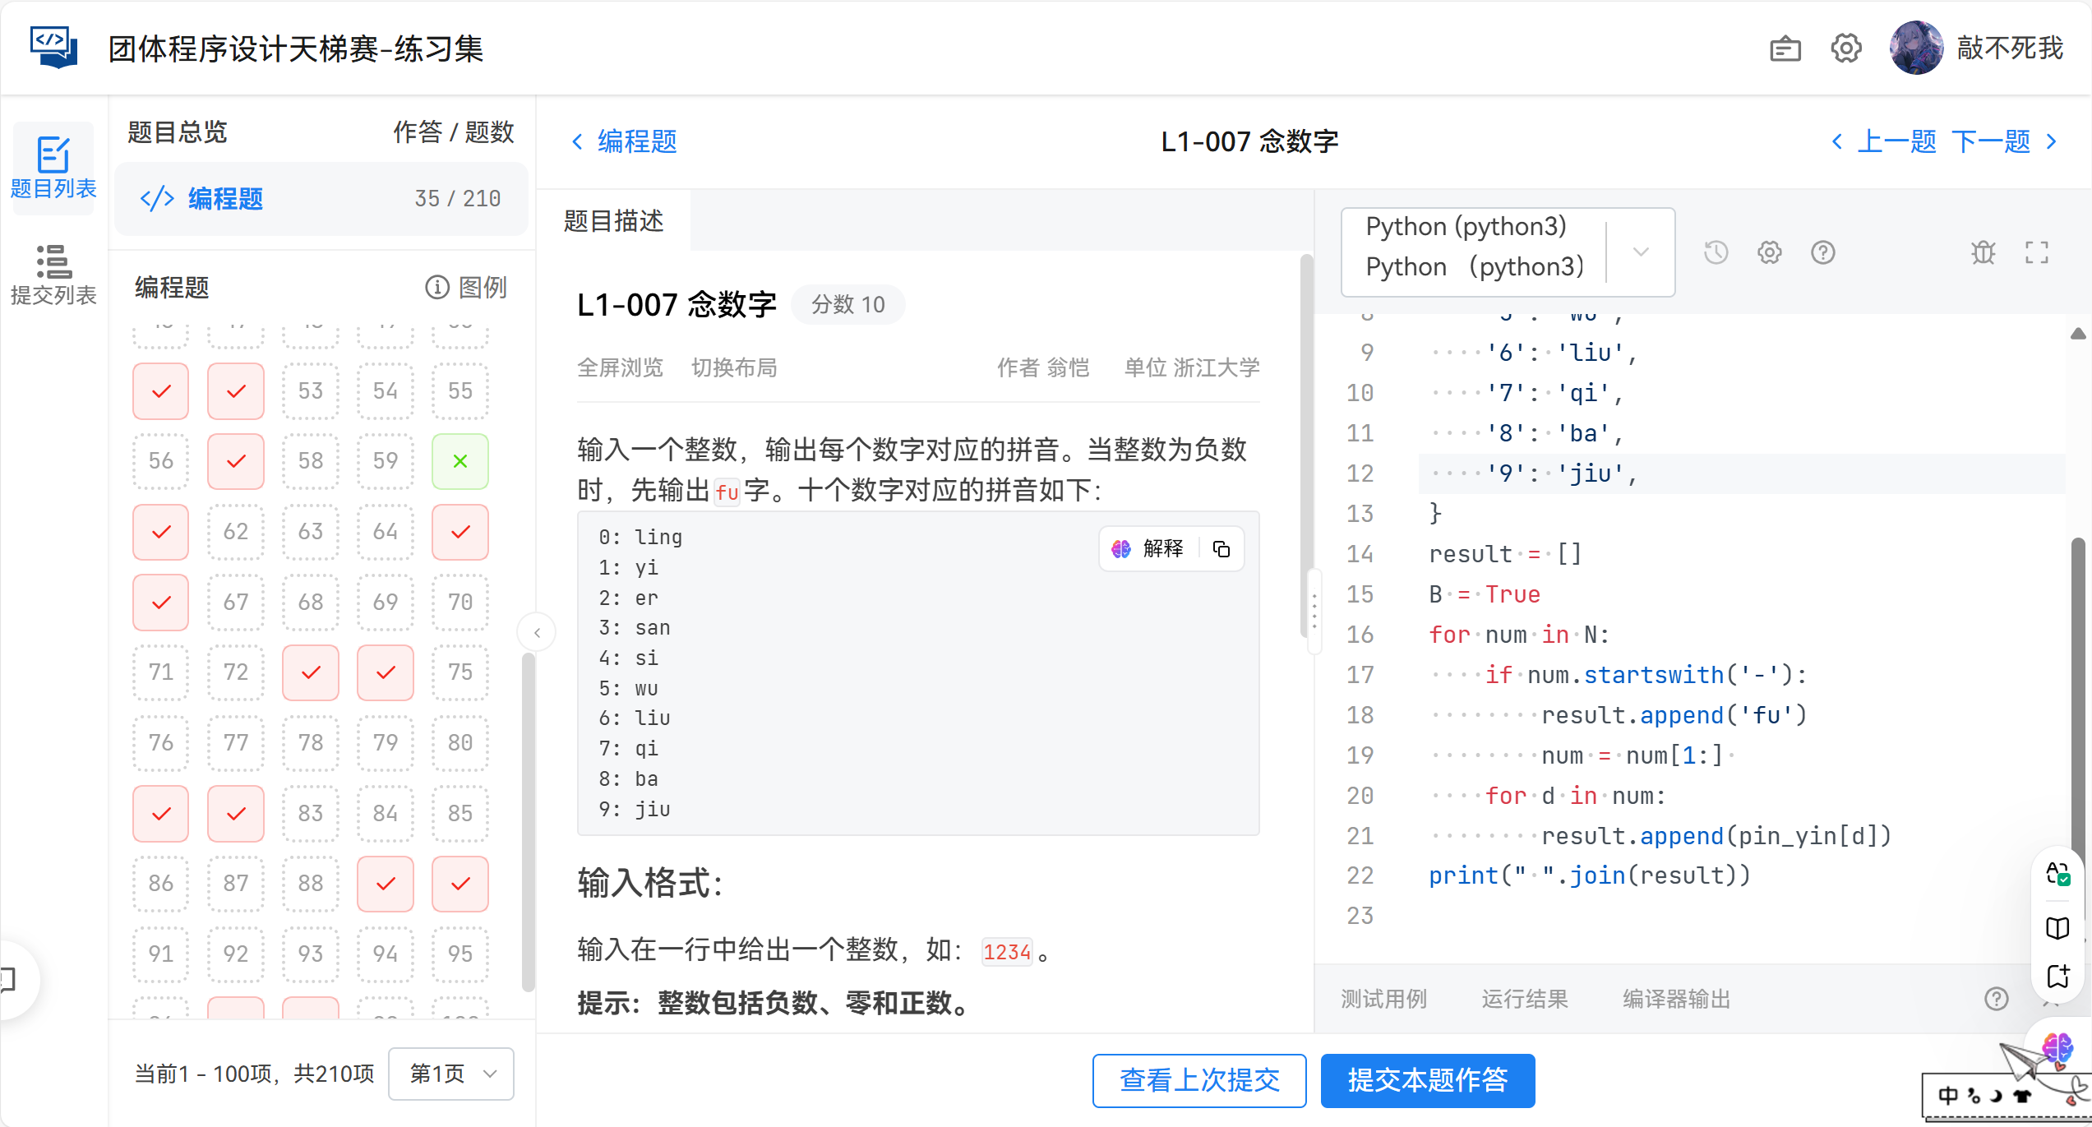Click 提交本题作答 submit button

[1427, 1080]
